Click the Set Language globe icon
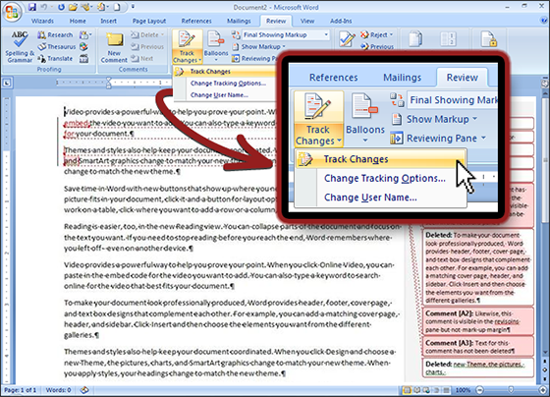 click(83, 47)
